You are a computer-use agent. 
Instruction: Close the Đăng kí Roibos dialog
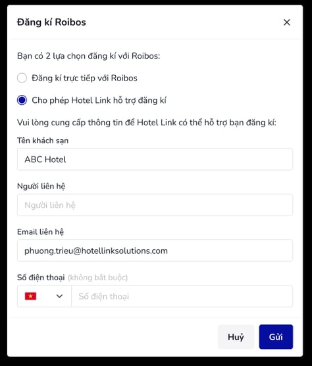(x=286, y=22)
